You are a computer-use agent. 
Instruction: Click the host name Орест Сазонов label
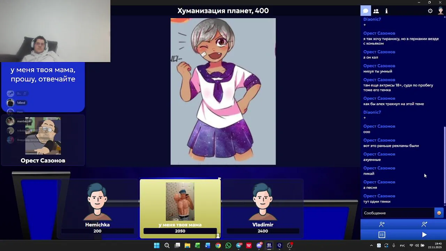tap(43, 160)
